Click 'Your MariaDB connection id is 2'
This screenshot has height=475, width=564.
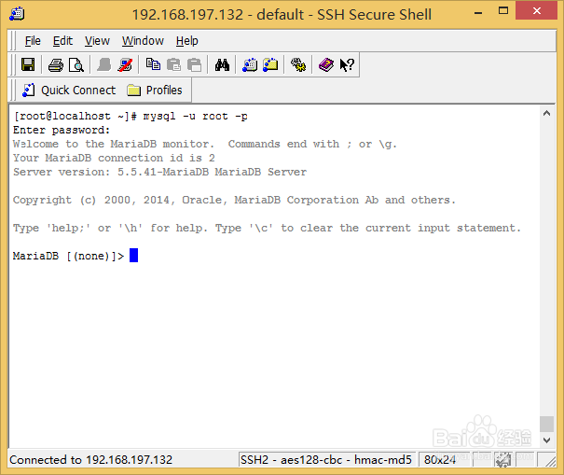pos(114,158)
